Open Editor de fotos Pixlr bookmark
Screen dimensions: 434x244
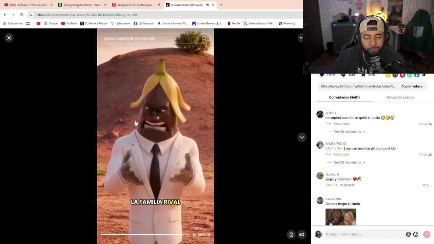click(259, 23)
